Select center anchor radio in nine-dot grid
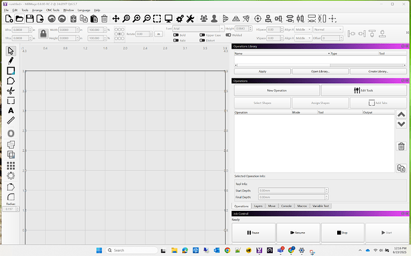411x256 pixels. [x=120, y=34]
